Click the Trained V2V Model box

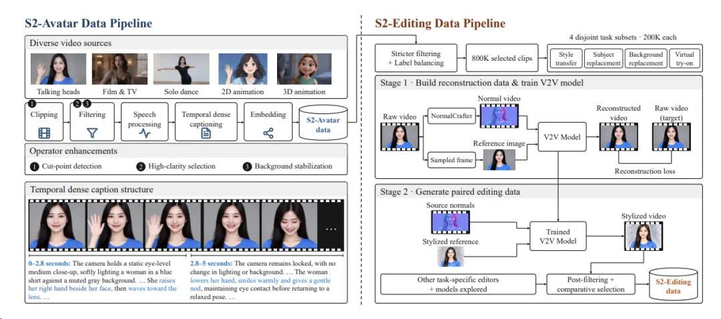558,236
